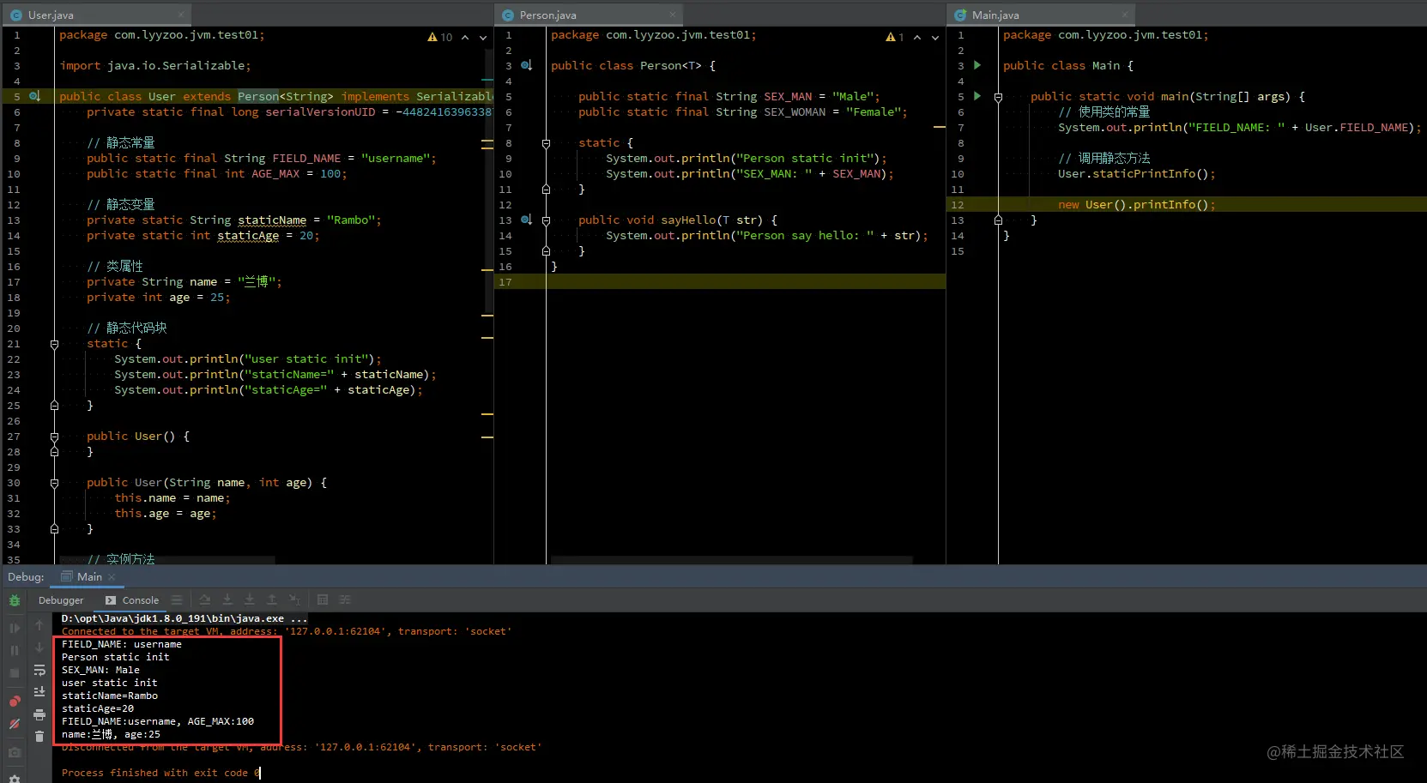Click horizontal scrollbar under Person.java editor
The image size is (1427, 783).
click(731, 560)
